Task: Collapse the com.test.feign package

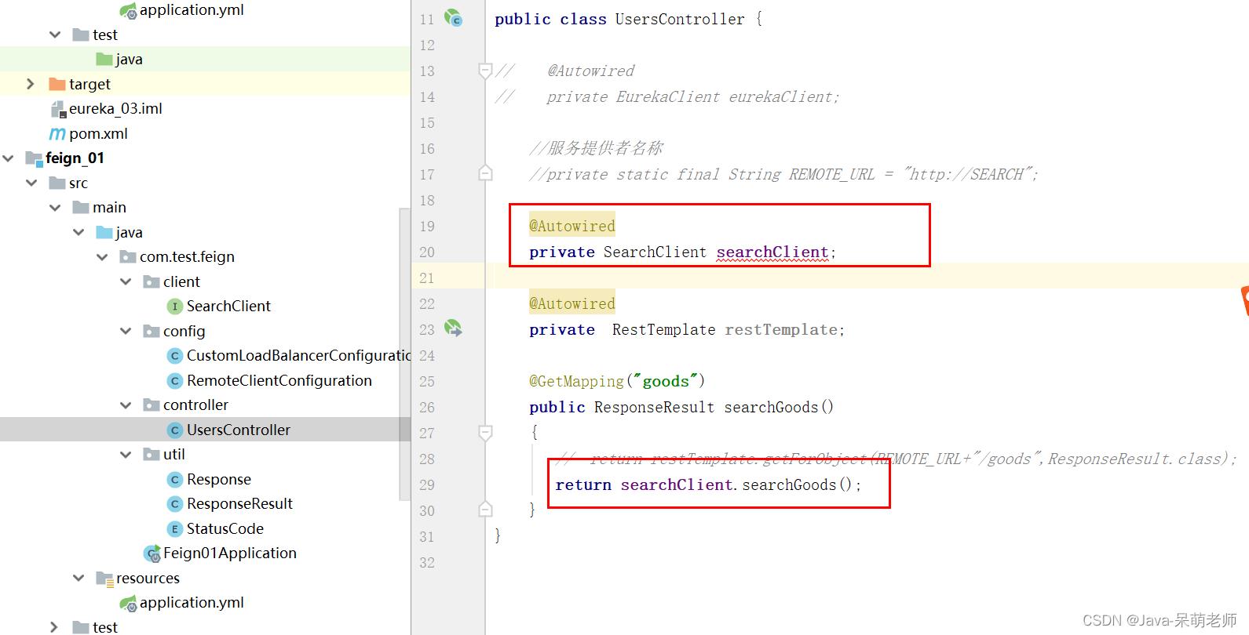Action: tap(102, 257)
